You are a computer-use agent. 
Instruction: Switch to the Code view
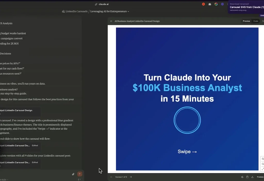(x=256, y=21)
